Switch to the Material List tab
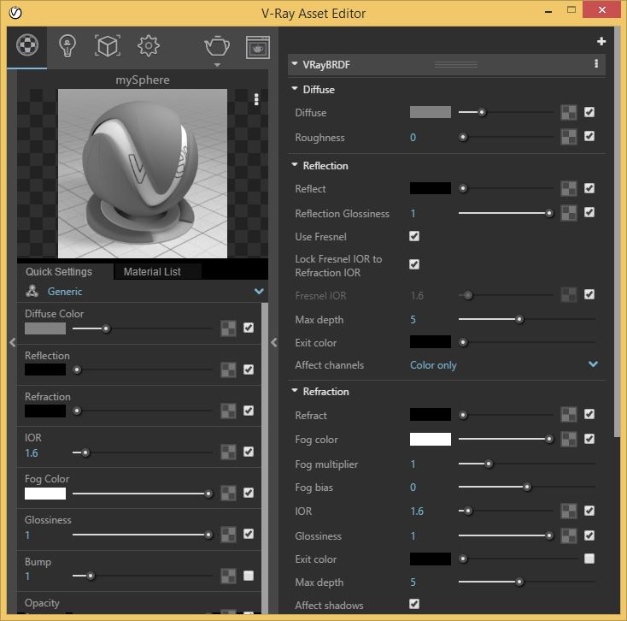 (x=152, y=271)
